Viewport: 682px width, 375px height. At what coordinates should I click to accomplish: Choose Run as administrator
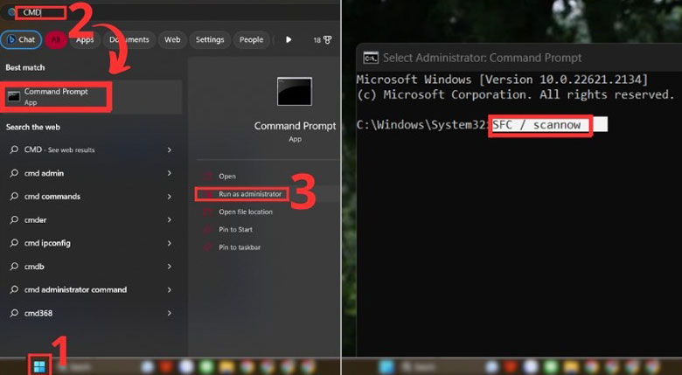click(250, 194)
